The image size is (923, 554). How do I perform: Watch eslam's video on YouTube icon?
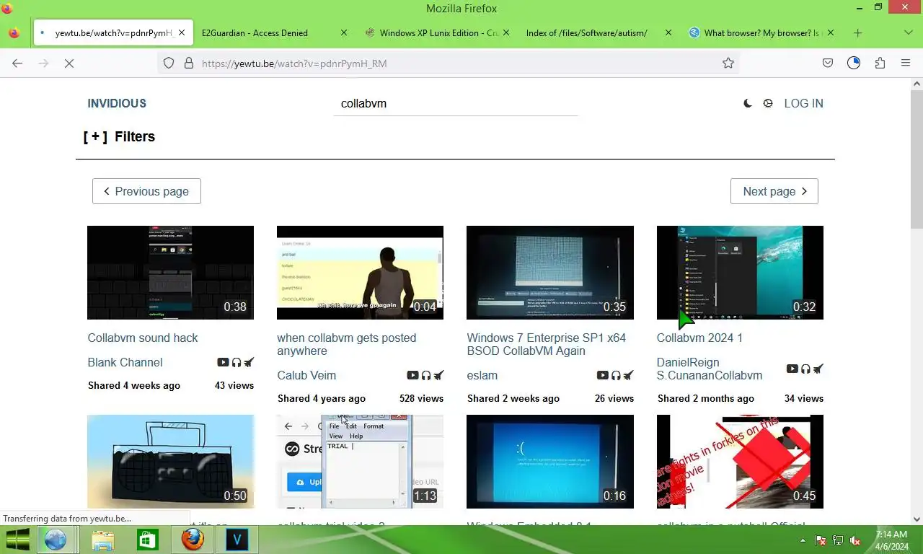603,375
